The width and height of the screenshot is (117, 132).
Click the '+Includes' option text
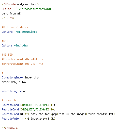point(21,45)
